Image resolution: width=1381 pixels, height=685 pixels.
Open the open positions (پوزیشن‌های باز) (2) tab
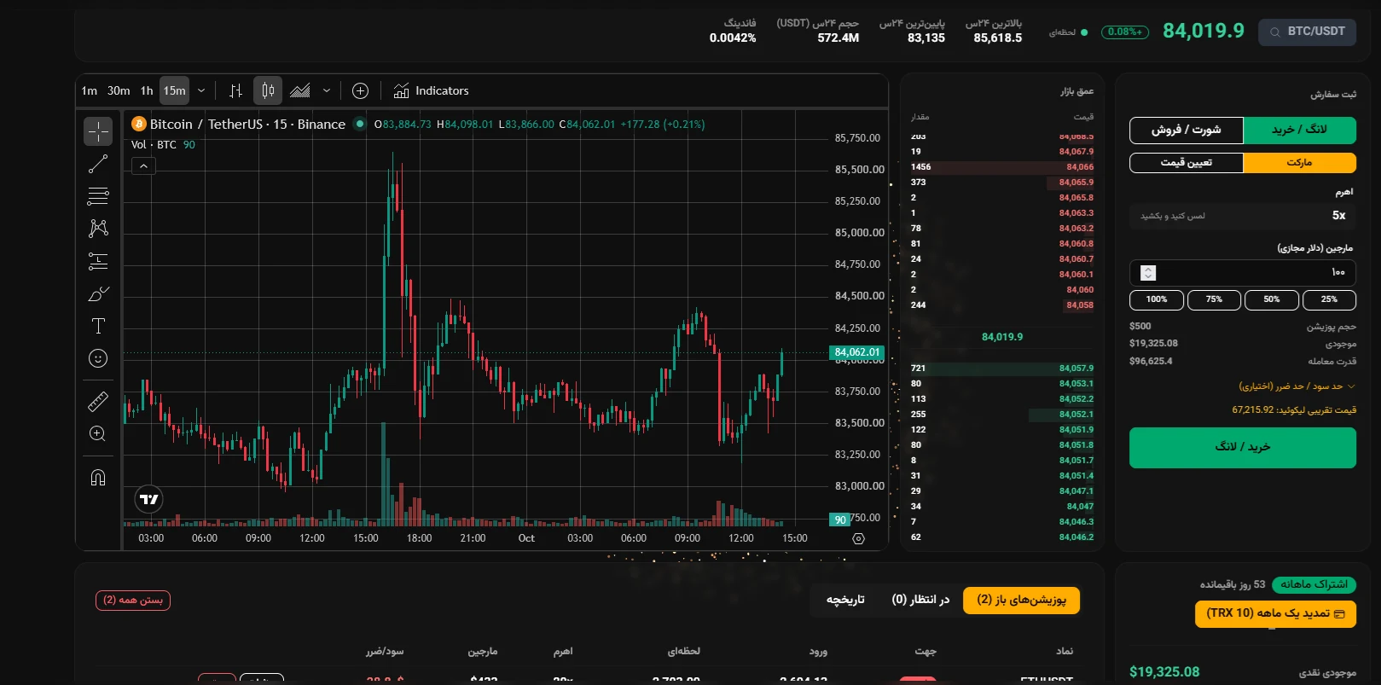pos(1021,601)
